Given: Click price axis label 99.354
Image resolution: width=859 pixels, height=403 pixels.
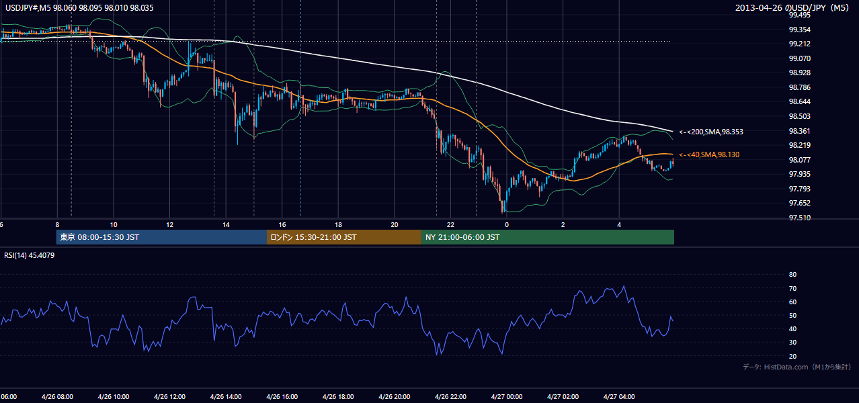Looking at the screenshot, I should coord(799,30).
